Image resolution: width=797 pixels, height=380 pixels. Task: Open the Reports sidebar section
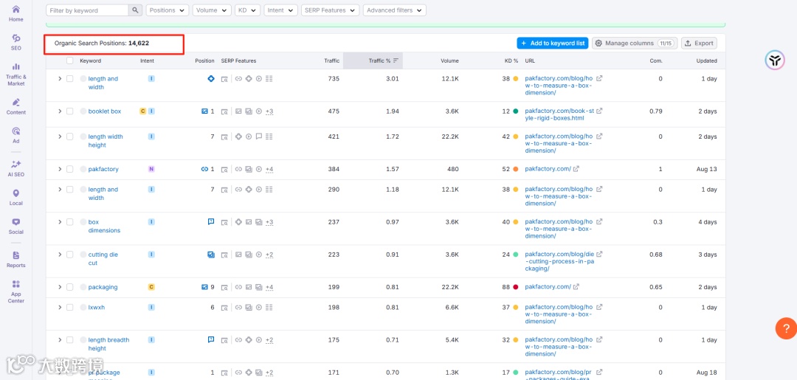click(x=15, y=259)
